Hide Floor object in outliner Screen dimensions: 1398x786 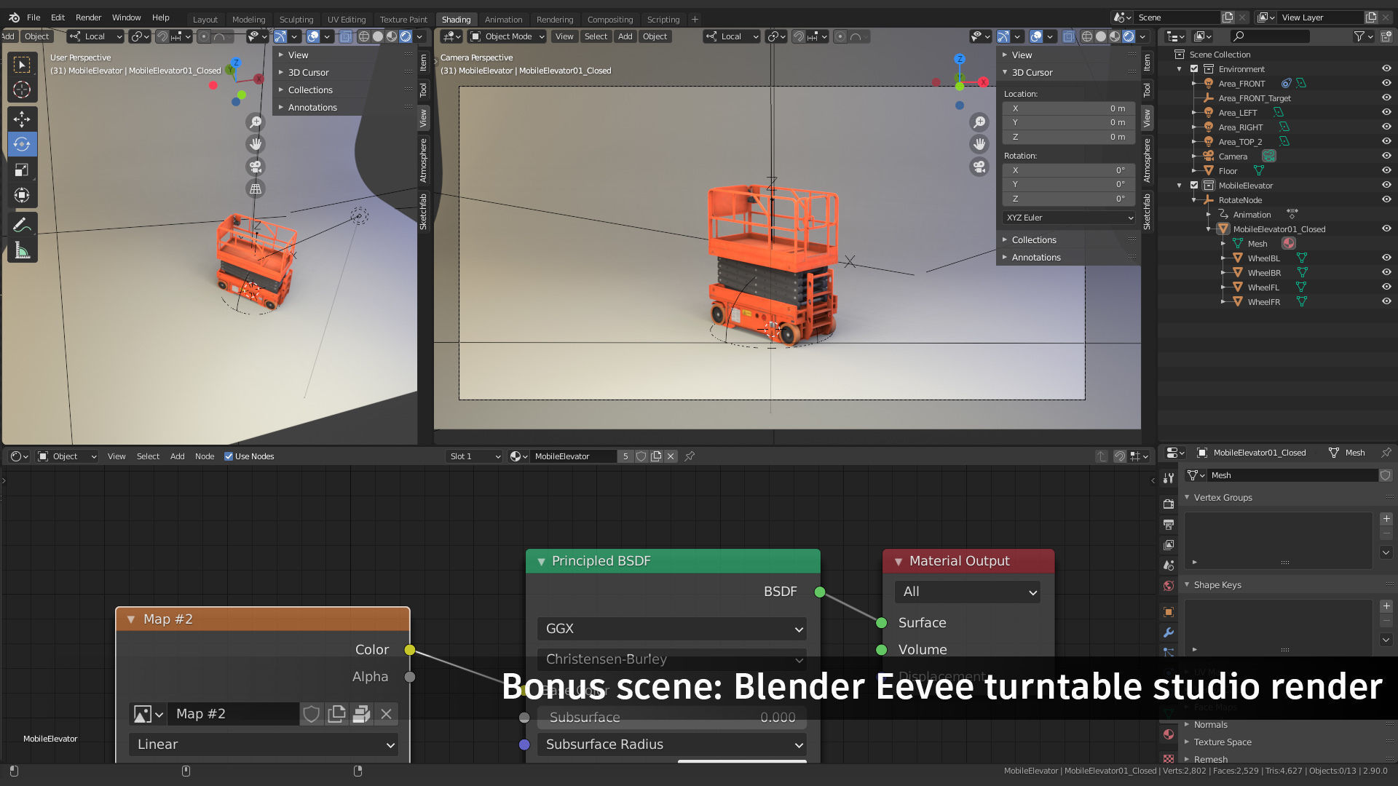[x=1386, y=171]
